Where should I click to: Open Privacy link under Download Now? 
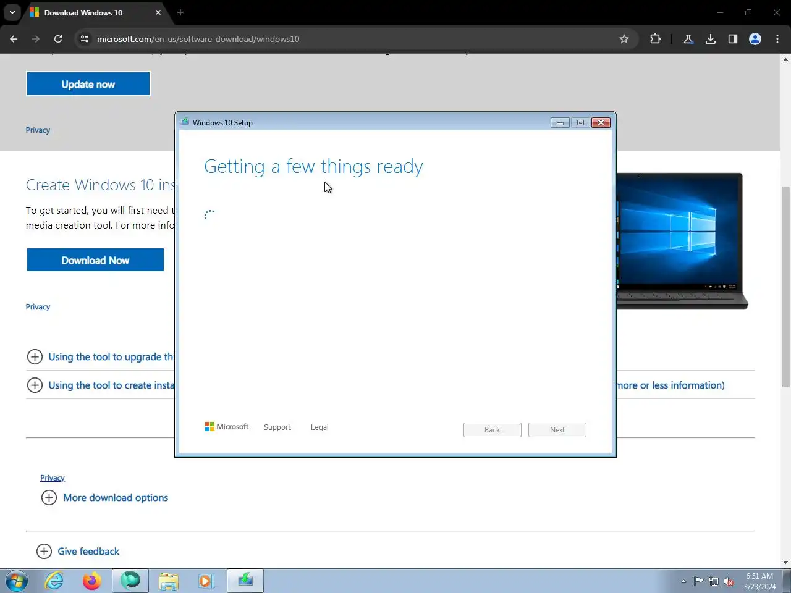tap(38, 307)
